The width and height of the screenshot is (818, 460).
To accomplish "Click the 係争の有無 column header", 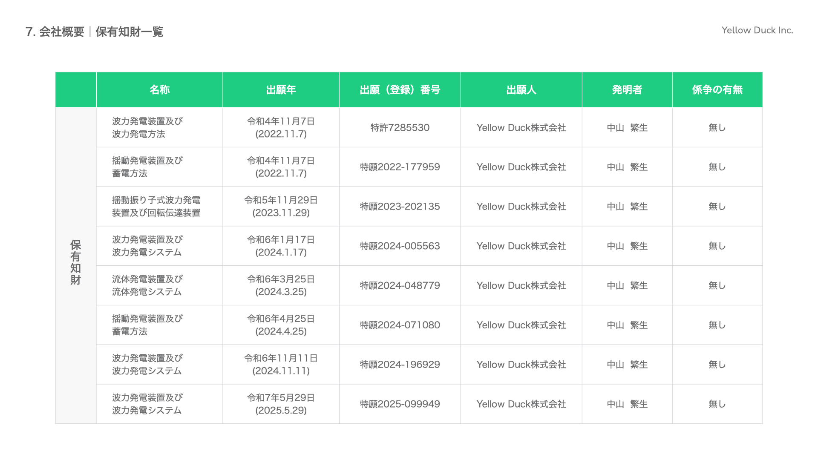I will tap(717, 90).
